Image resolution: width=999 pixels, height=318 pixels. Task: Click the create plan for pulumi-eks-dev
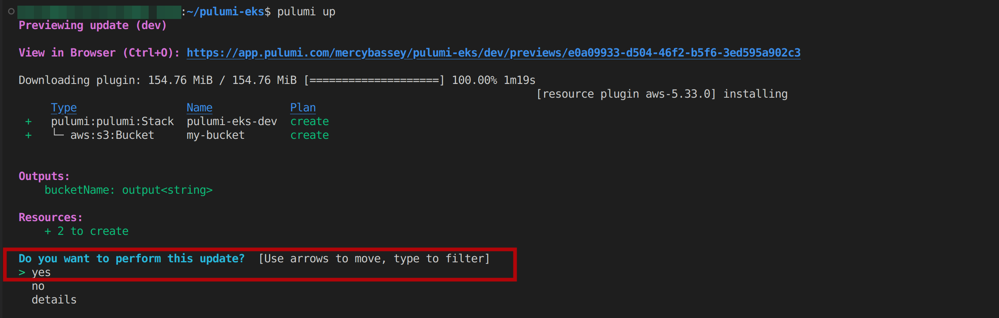click(x=309, y=121)
